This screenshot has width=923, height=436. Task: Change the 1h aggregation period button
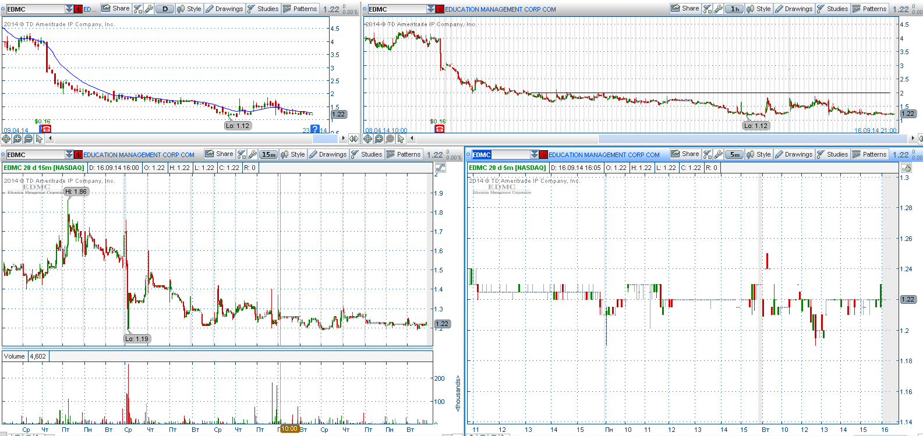tap(735, 9)
